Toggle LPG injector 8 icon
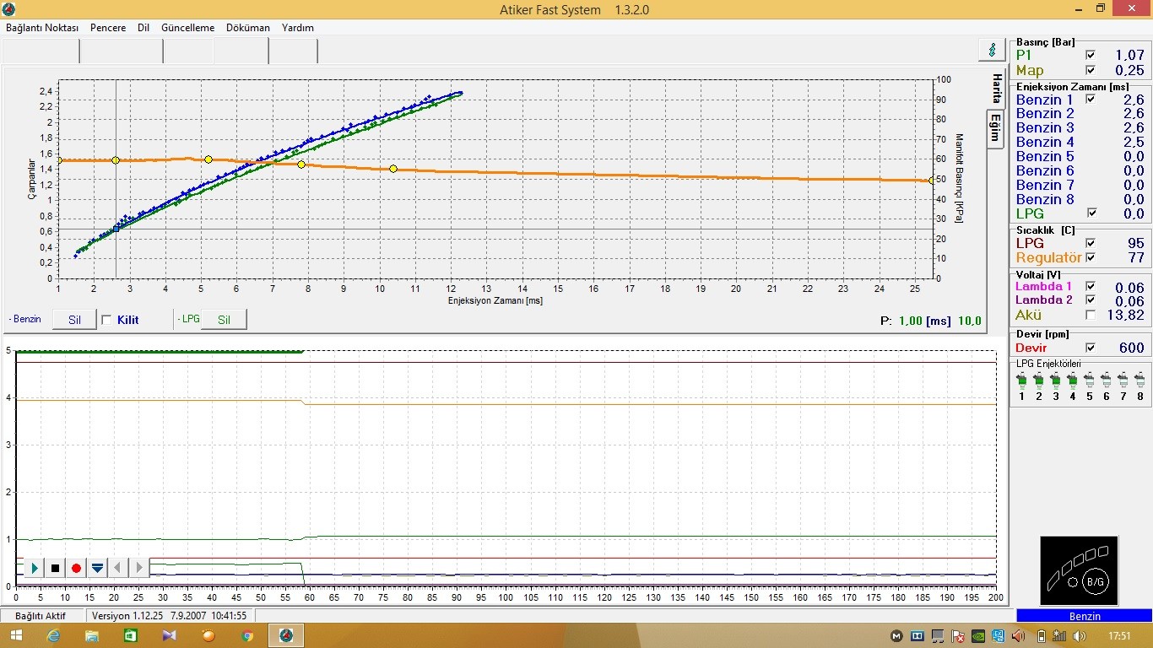Screen dimensions: 1153x648 coord(1139,381)
